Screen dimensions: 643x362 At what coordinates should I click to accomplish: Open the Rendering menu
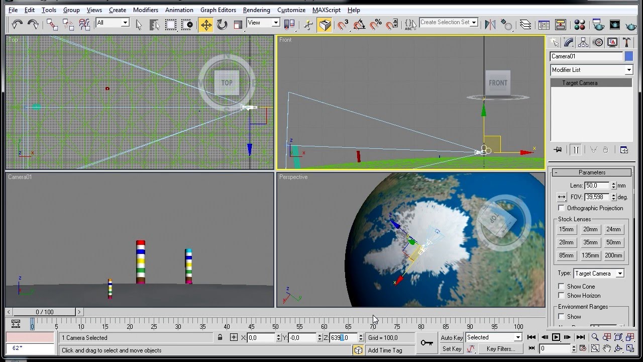point(256,10)
